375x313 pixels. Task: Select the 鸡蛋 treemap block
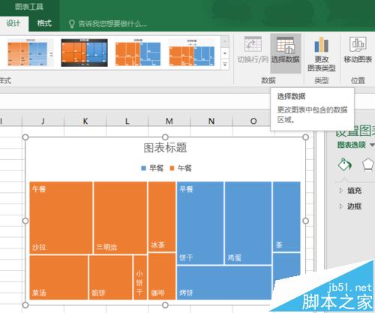point(248,223)
